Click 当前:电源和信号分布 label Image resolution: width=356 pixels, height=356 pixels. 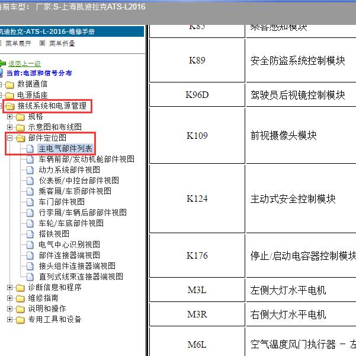[x=39, y=73]
